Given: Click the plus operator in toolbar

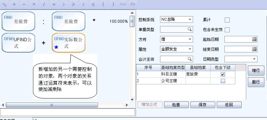Looking at the screenshot, I should pyautogui.click(x=14, y=4).
